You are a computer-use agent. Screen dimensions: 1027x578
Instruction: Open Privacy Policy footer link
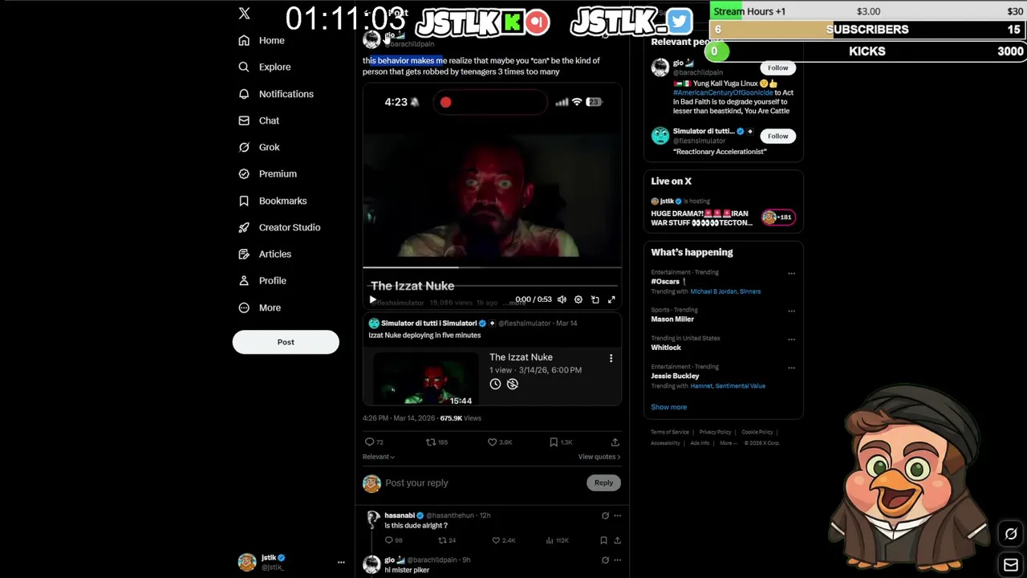tap(715, 432)
